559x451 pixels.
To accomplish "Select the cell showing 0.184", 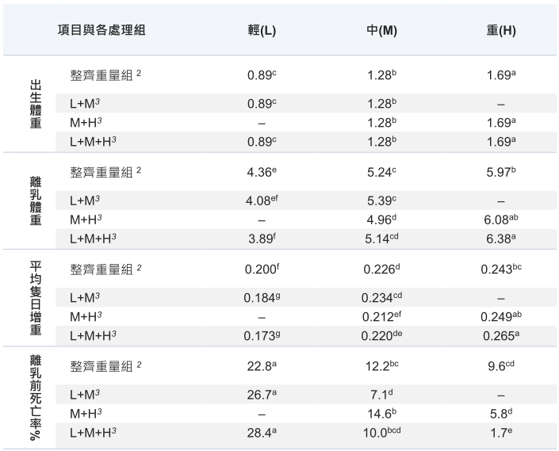I will 262,297.
